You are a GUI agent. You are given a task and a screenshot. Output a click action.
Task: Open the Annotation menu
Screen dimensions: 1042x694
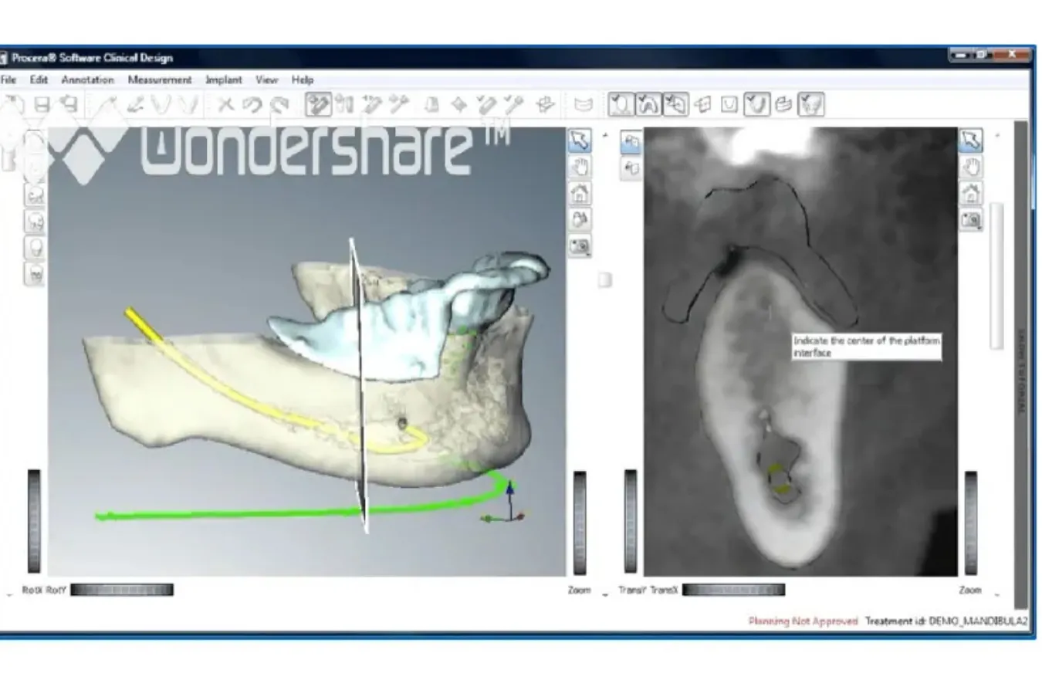[87, 80]
